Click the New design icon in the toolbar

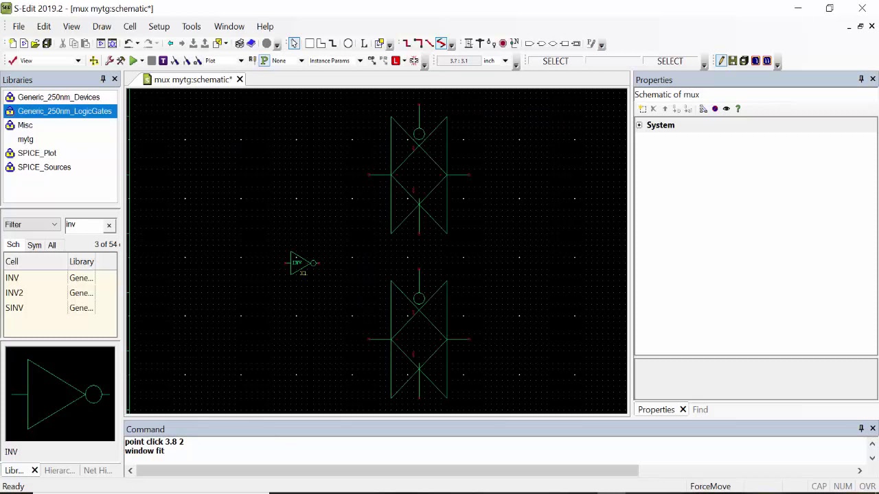(12, 43)
